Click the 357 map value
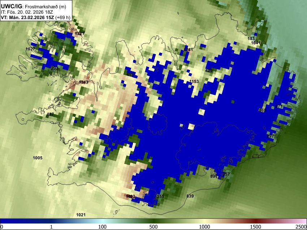 click(x=226, y=174)
